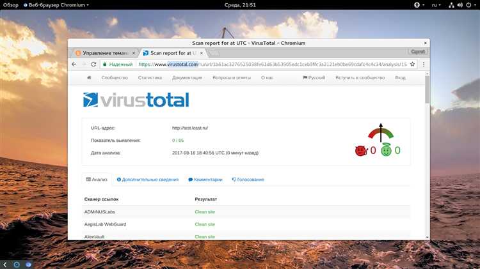Open the 'Статистика' navbar link

(150, 78)
